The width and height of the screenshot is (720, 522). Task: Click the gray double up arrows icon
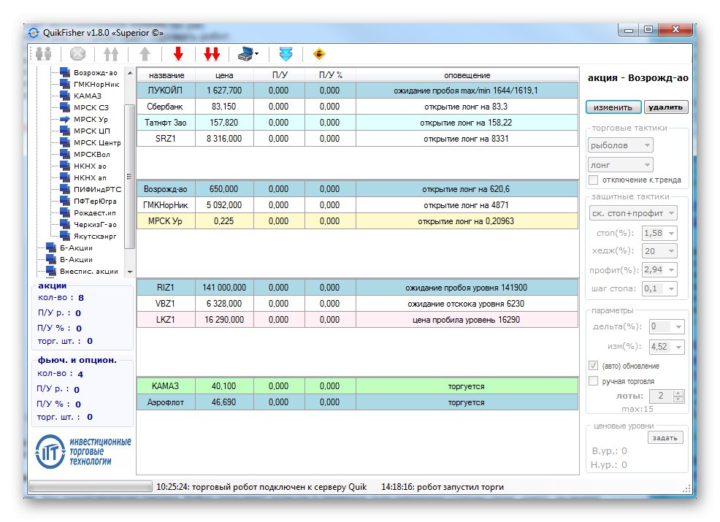coord(111,54)
